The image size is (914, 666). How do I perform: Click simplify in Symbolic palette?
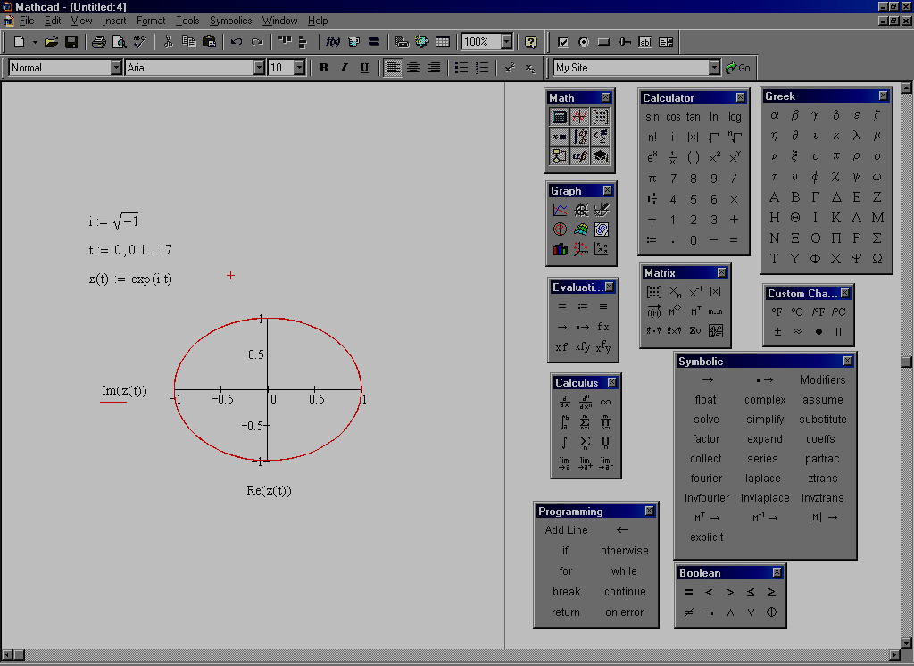coord(765,420)
